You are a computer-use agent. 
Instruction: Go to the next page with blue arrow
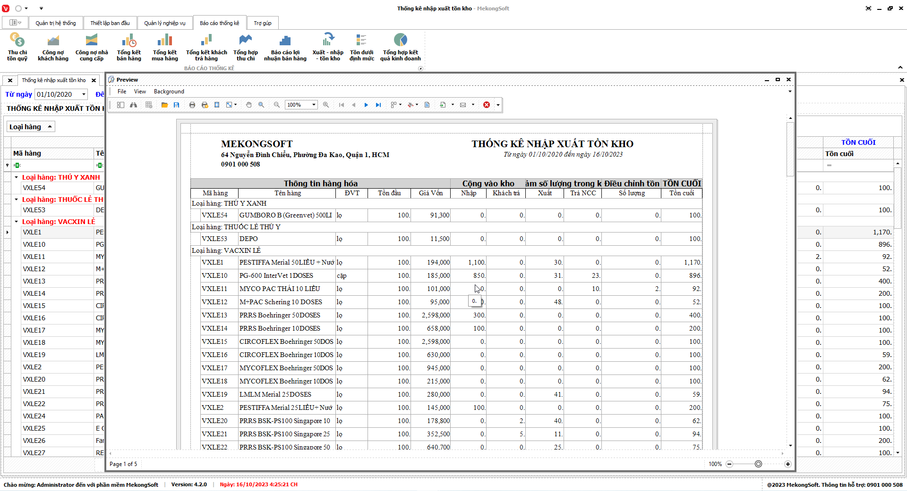click(x=366, y=105)
